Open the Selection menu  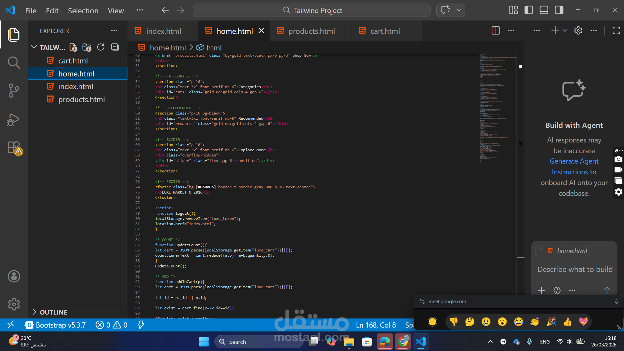(83, 11)
